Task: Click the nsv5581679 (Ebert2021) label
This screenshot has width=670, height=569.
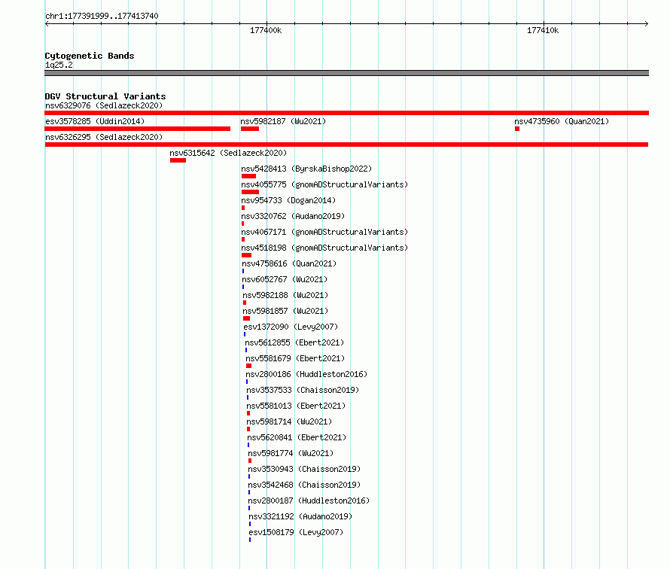Action: tap(295, 358)
